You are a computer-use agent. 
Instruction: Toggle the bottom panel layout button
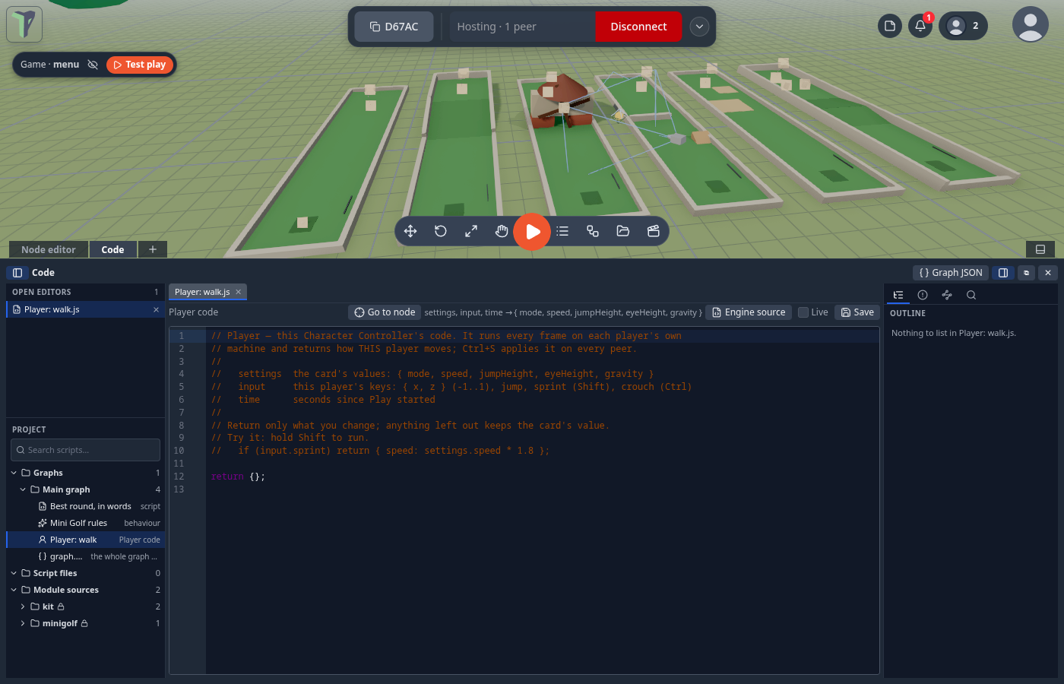[1040, 249]
